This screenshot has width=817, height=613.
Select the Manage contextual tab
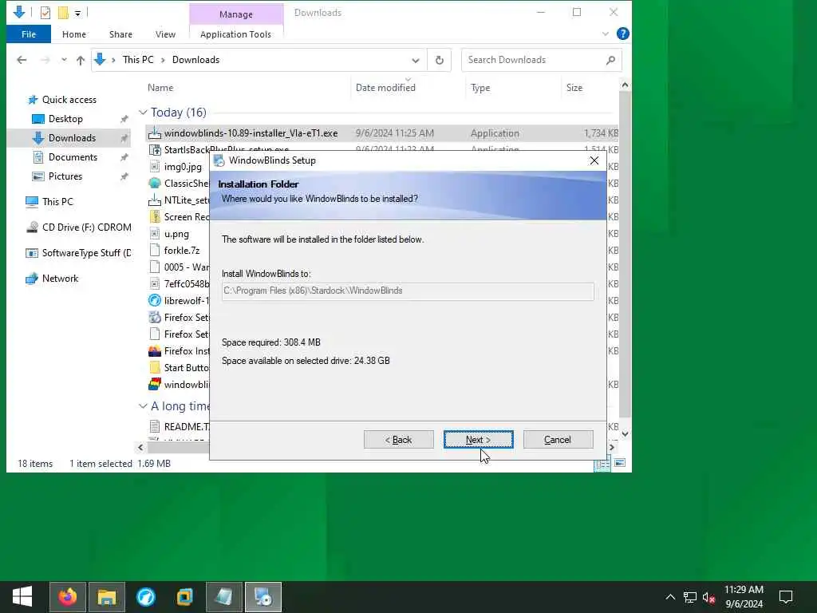tap(236, 14)
